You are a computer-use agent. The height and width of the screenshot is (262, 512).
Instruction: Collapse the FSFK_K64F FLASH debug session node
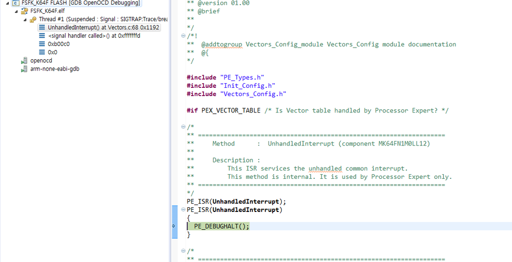click(x=8, y=3)
